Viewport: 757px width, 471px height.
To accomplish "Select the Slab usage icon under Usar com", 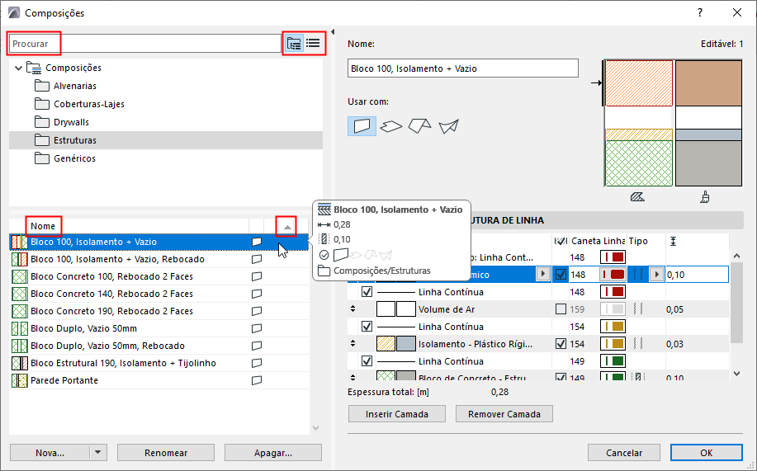I will click(391, 126).
